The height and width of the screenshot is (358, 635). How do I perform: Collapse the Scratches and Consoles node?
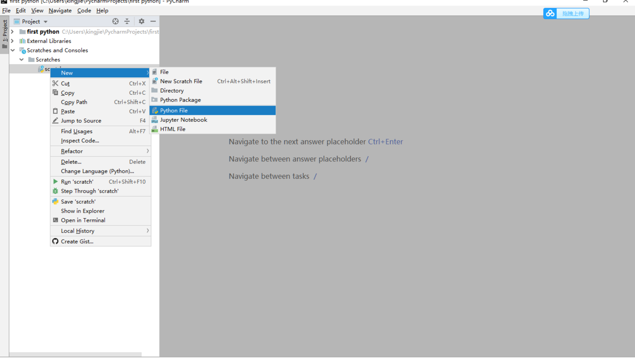pos(13,50)
